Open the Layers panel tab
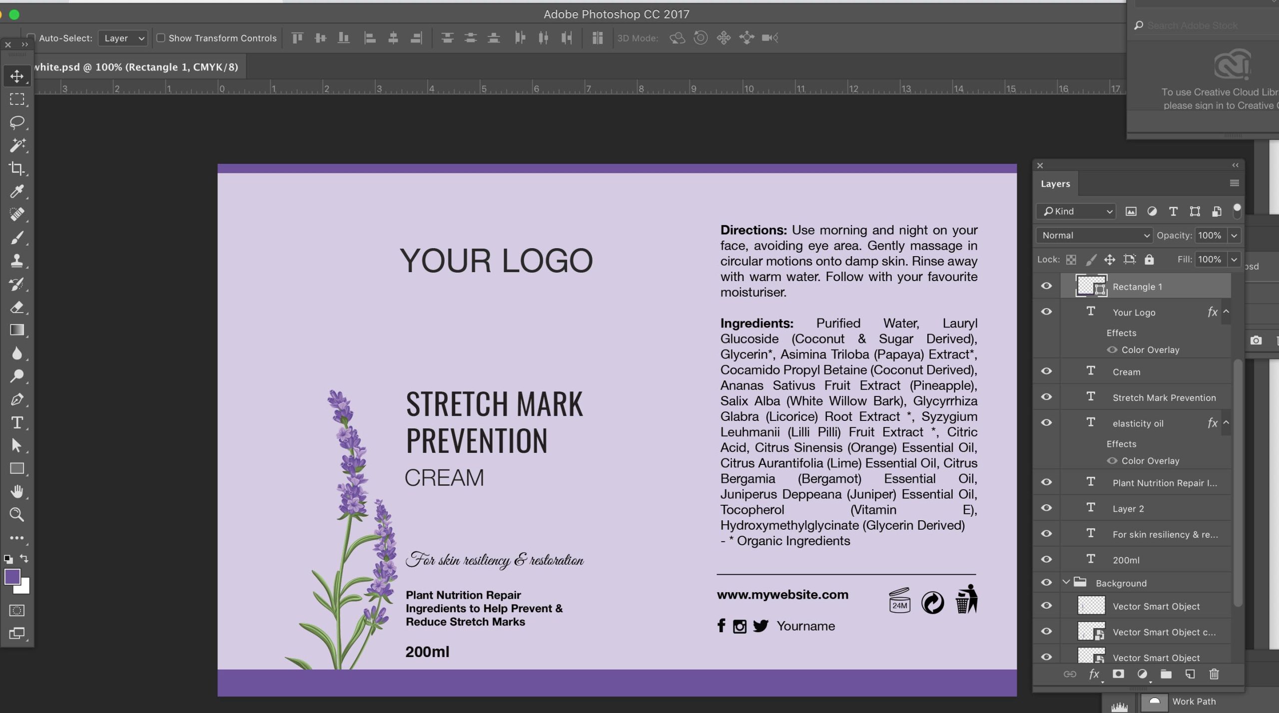 [x=1055, y=184]
